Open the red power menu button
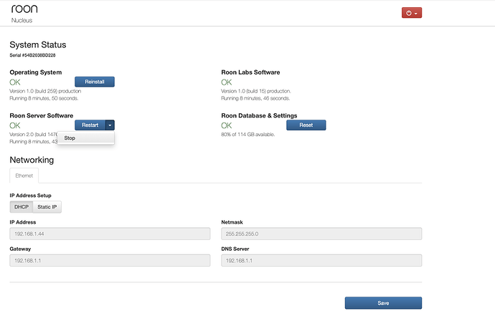 click(411, 13)
